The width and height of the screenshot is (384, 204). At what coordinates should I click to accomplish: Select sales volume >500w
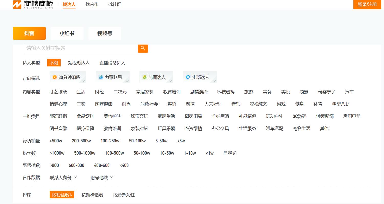pos(56,141)
